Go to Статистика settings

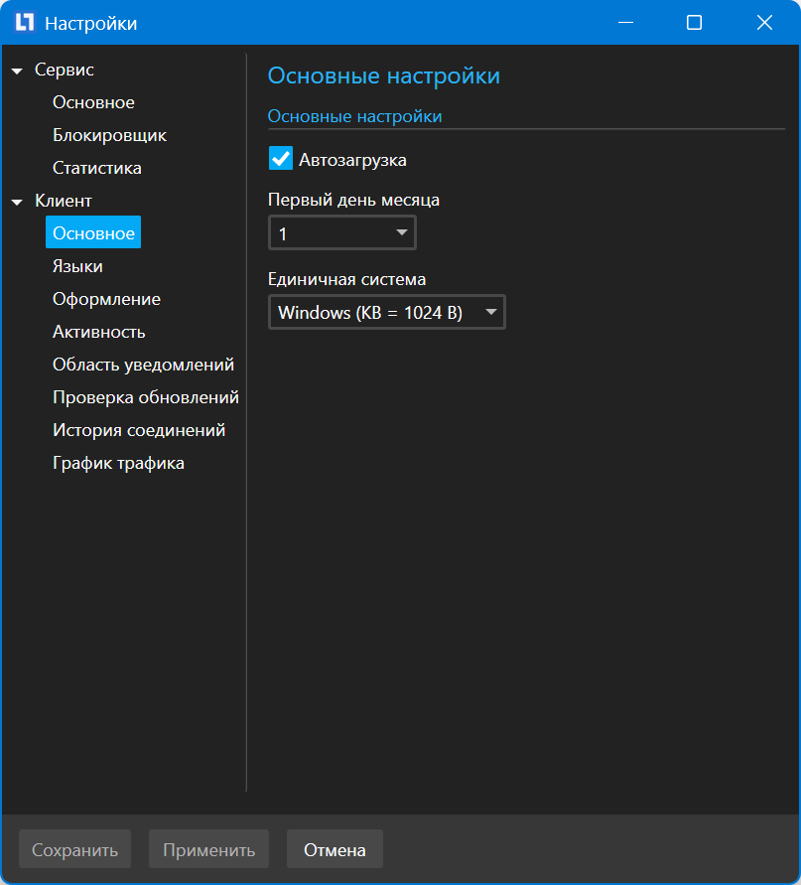click(97, 168)
